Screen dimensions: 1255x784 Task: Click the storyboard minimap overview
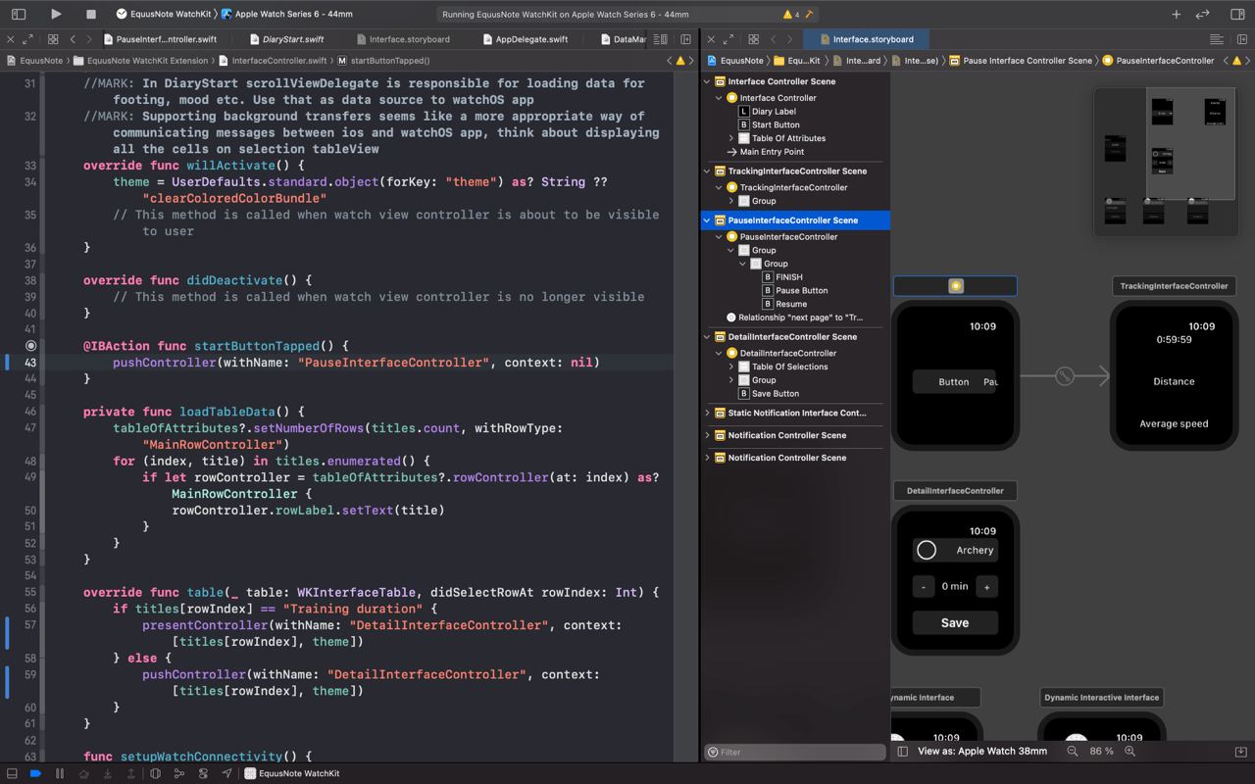(1165, 162)
